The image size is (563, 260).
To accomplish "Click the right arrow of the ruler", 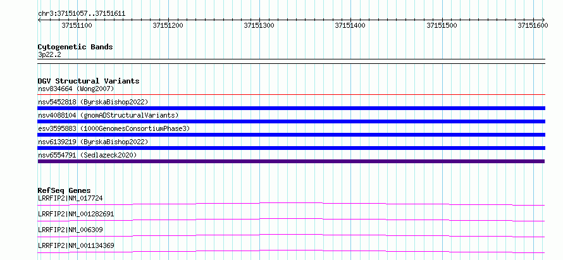I will pyautogui.click(x=543, y=20).
